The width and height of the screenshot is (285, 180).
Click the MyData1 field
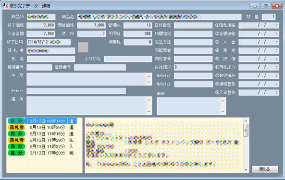[193, 75]
